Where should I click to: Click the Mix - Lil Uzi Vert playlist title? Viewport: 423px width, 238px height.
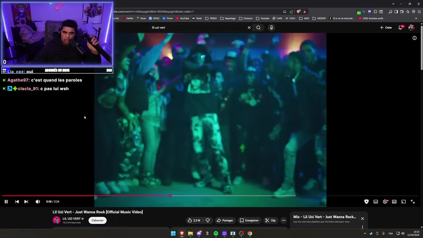point(325,217)
